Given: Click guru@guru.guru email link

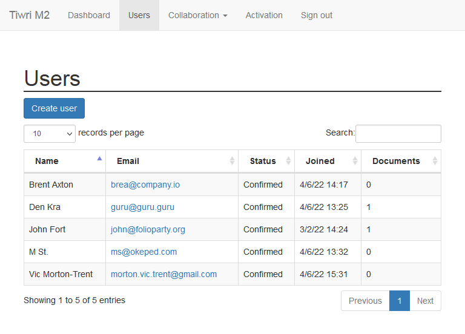Looking at the screenshot, I should point(142,207).
